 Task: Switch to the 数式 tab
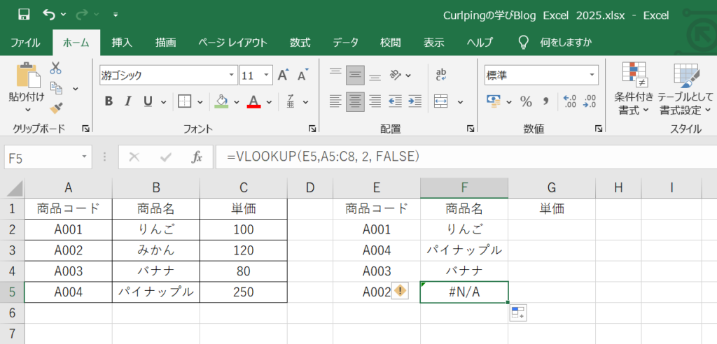300,43
